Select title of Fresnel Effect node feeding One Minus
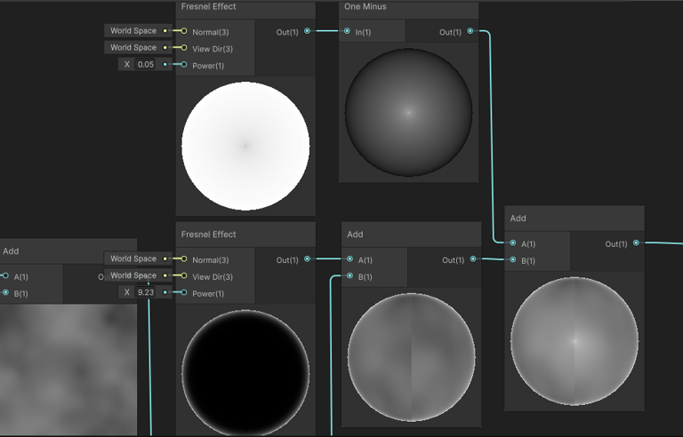 [x=208, y=6]
